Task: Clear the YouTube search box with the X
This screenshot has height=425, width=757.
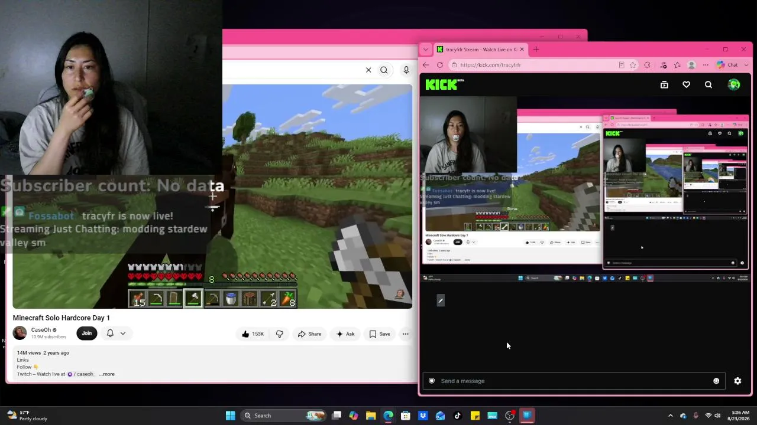Action: (x=368, y=70)
